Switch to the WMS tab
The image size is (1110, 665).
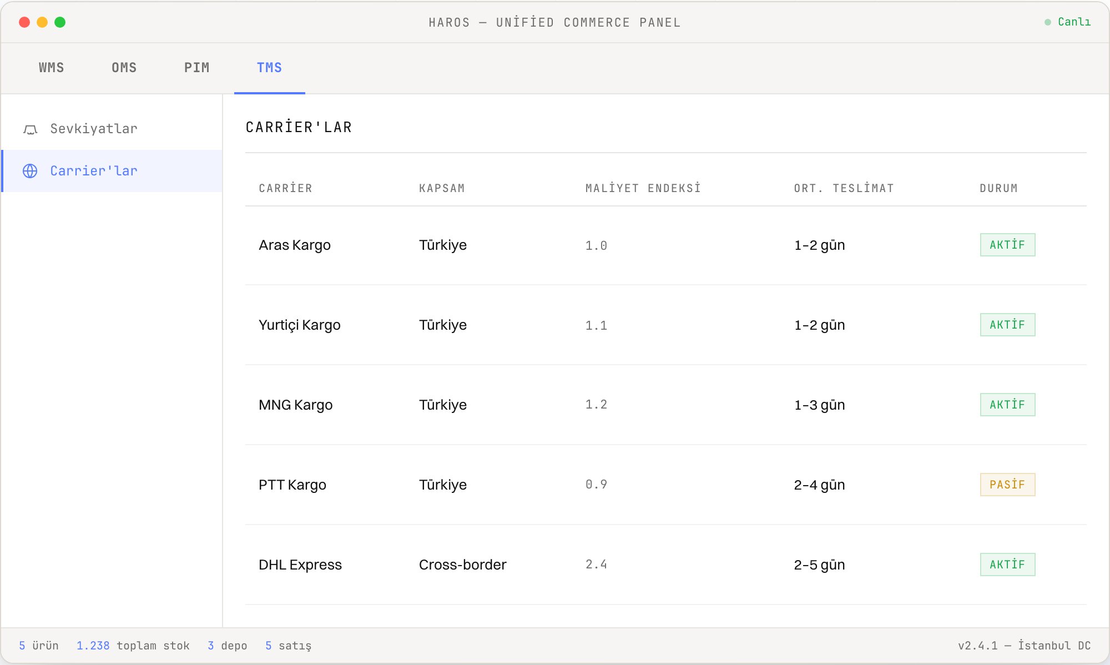[52, 68]
